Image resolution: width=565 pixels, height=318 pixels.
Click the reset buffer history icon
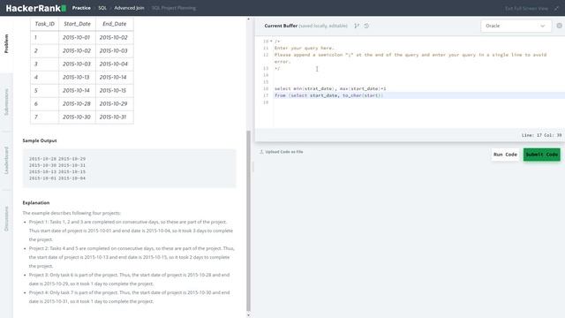pyautogui.click(x=366, y=26)
